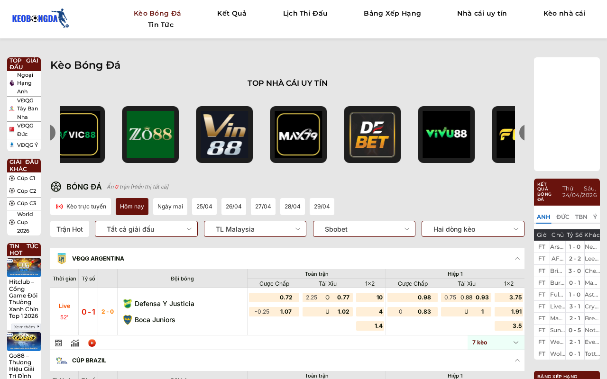The height and width of the screenshot is (379, 607).
Task: Select the 25/04 date filter
Action: [204, 207]
